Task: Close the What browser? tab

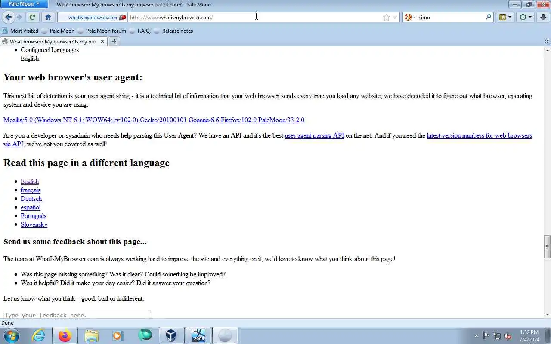Action: click(x=102, y=41)
